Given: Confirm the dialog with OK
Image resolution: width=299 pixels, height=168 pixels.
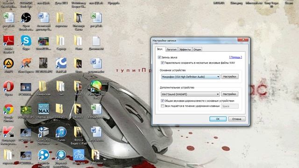Looking at the screenshot, I should coord(218,119).
